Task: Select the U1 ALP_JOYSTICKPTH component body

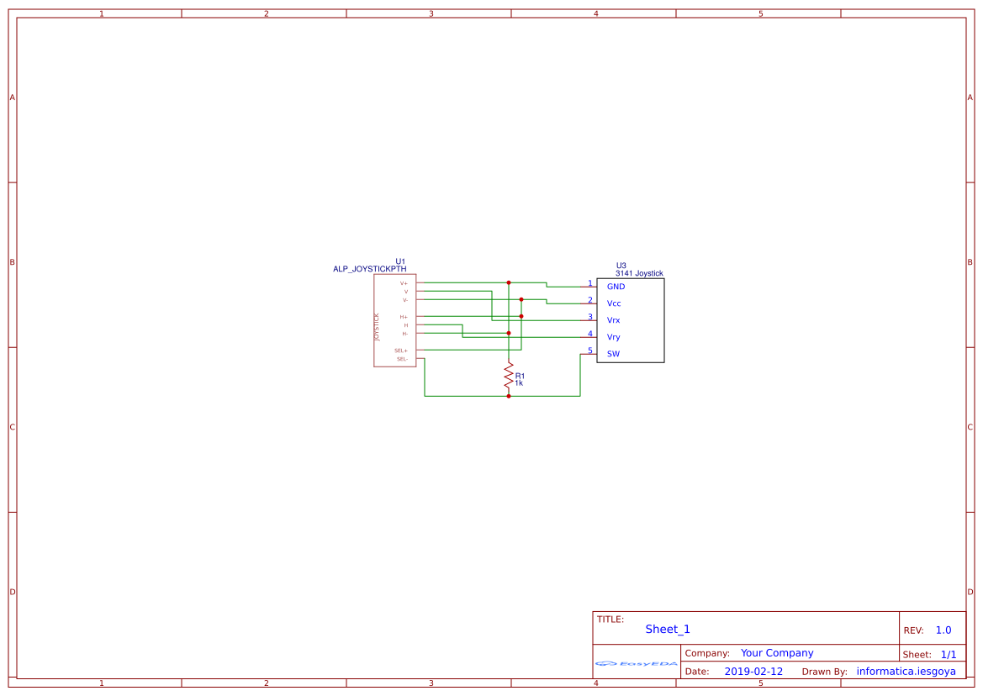Action: point(395,320)
